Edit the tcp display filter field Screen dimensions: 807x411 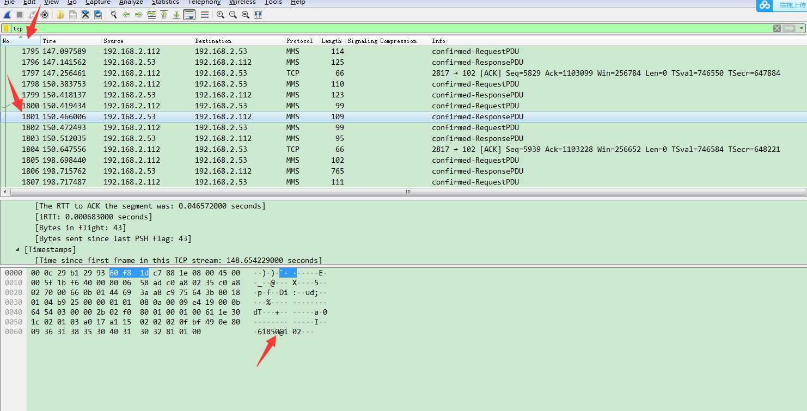[391, 28]
